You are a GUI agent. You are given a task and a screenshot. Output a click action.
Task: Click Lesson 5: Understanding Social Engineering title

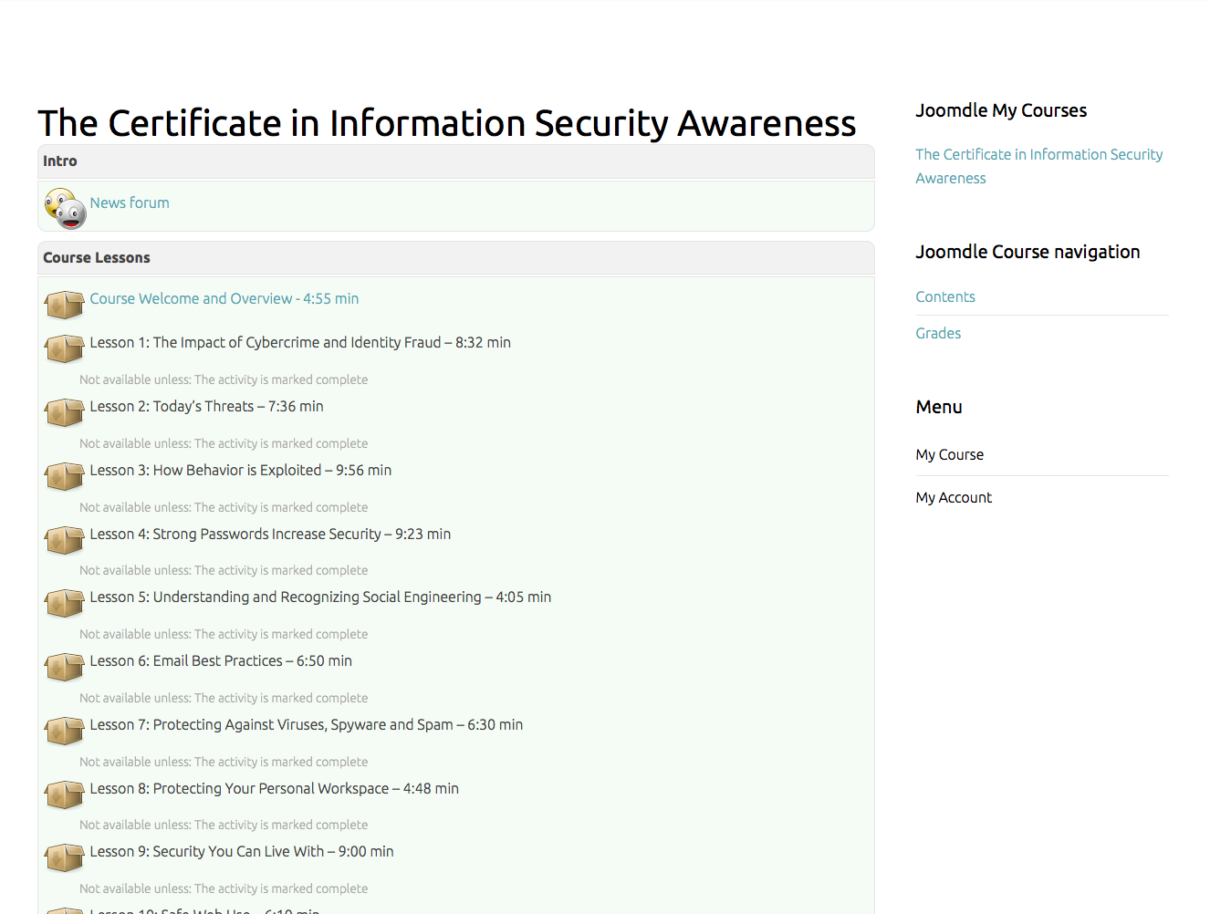click(320, 597)
